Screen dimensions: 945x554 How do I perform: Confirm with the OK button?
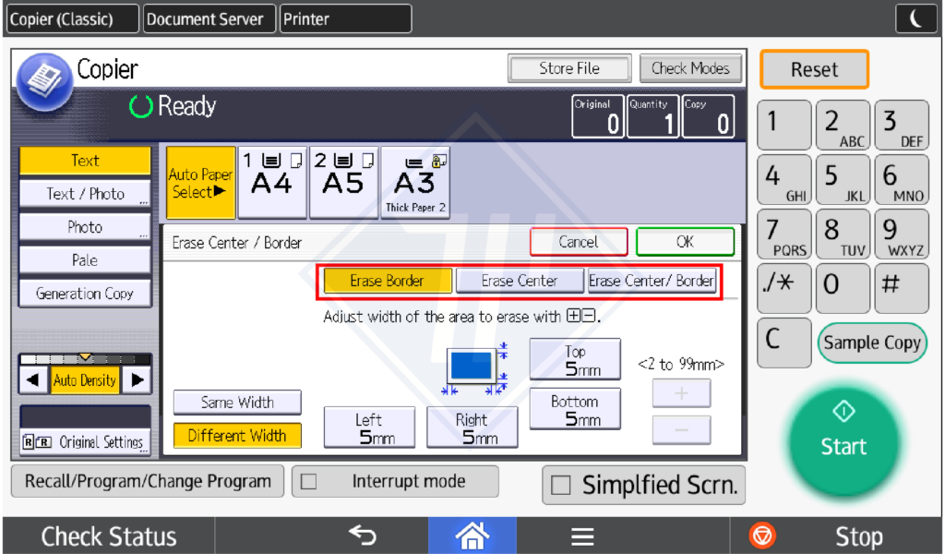coord(686,242)
